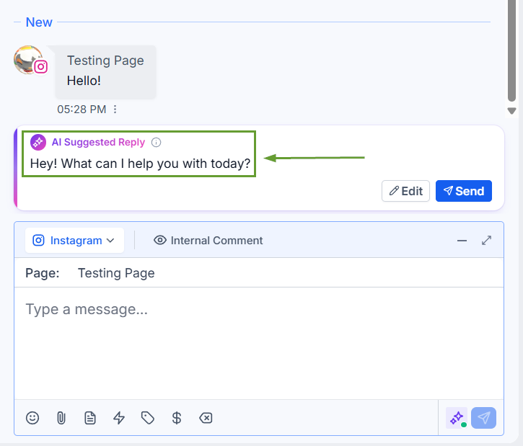This screenshot has width=523, height=446.
Task: Click the dollar sign payment icon
Action: click(x=177, y=418)
